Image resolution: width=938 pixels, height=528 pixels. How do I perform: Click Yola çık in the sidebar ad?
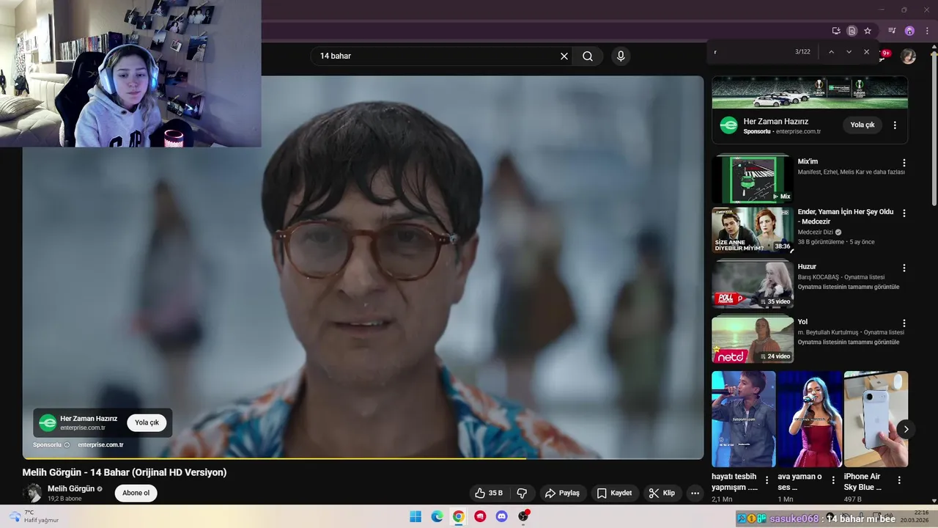[x=863, y=125]
